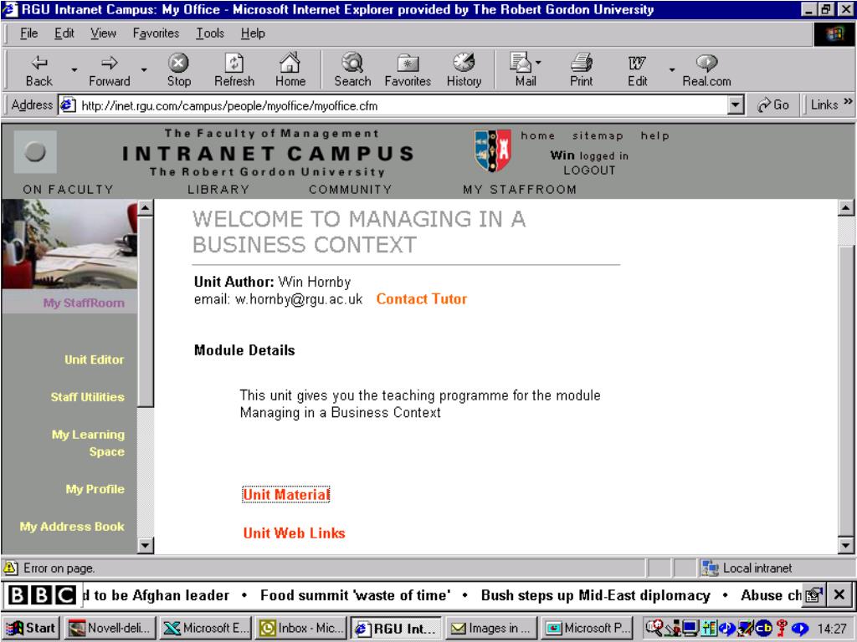Open My Profile in sidebar
Viewport: 857px width, 642px height.
[x=95, y=489]
